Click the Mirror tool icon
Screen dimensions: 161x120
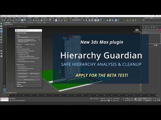(x=84, y=20)
